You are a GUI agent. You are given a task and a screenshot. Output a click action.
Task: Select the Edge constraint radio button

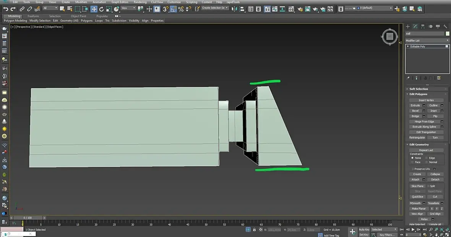tap(427, 158)
